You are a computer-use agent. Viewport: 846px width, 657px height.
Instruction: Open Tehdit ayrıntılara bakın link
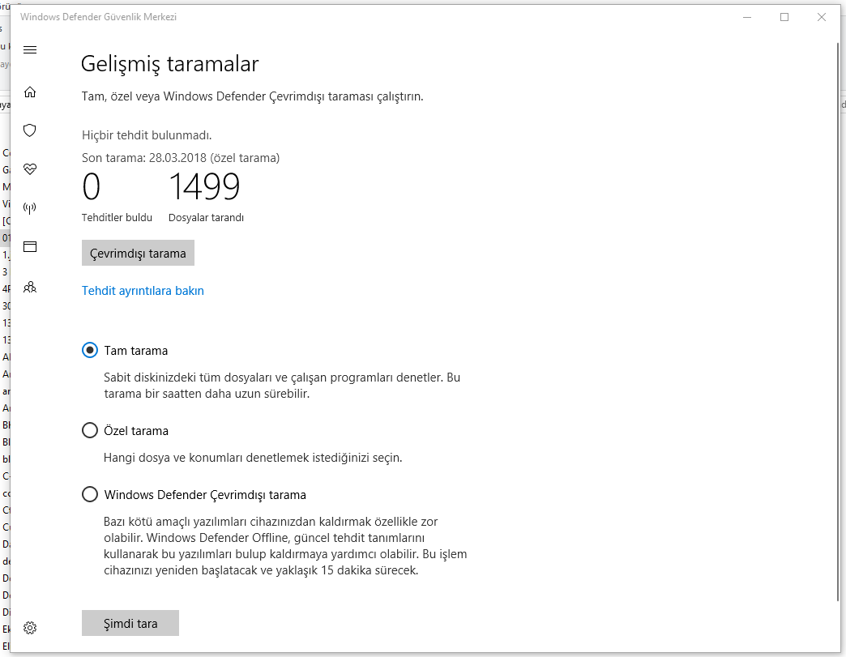click(x=143, y=291)
